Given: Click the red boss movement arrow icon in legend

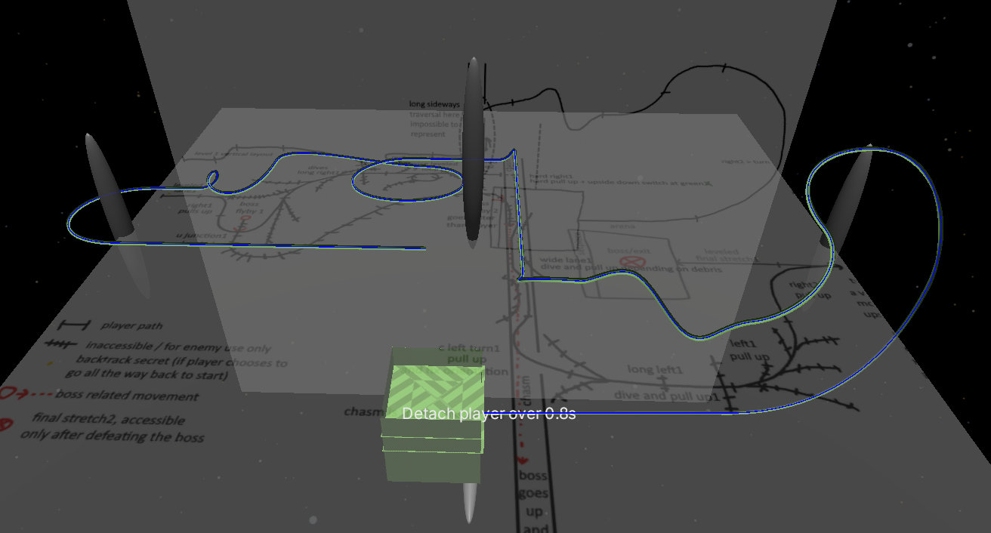Looking at the screenshot, I should [x=26, y=394].
